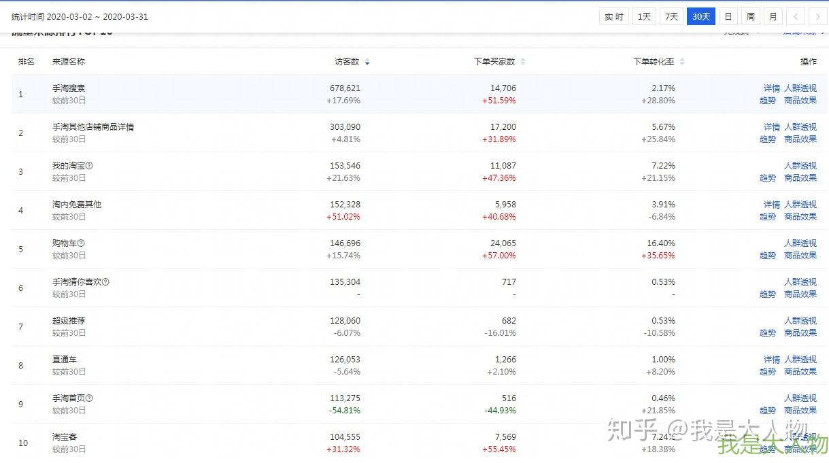The image size is (829, 463).
Task: Click the 排名 column header
Action: pos(27,62)
